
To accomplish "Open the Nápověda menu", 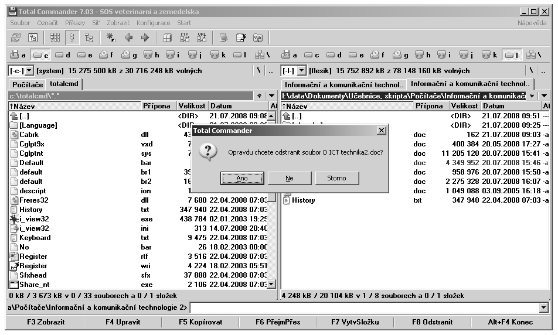I will tap(532, 23).
